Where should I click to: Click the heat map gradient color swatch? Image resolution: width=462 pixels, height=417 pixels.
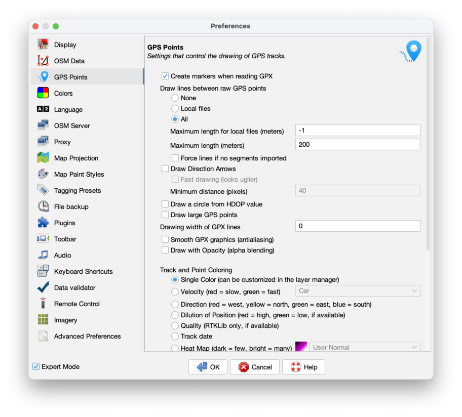(301, 347)
